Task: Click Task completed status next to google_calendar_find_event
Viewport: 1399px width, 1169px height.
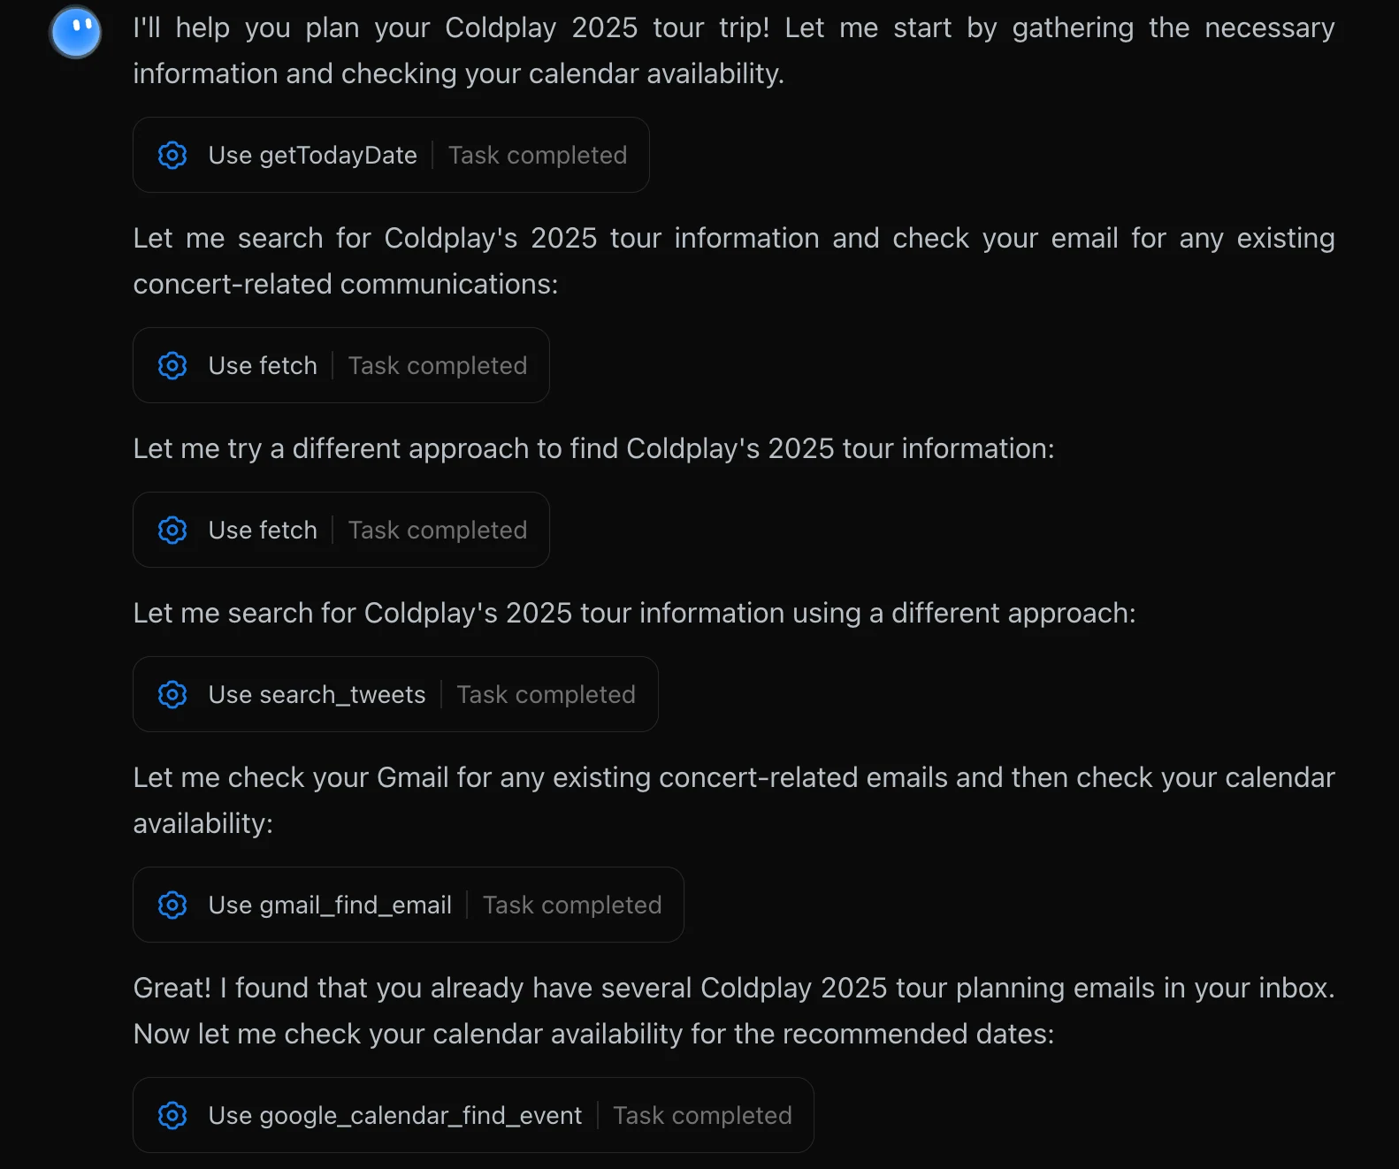Action: 703,1116
